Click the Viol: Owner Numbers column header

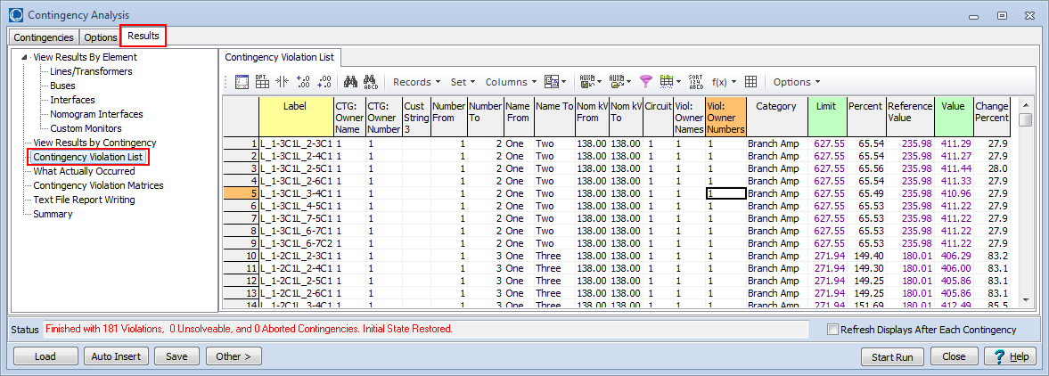click(725, 117)
